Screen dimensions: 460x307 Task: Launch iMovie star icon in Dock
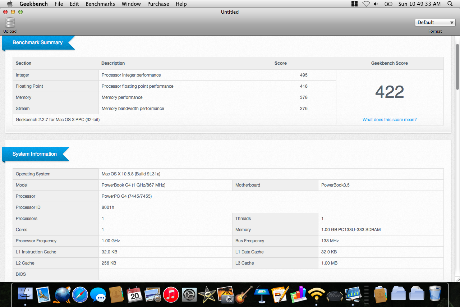(207, 295)
